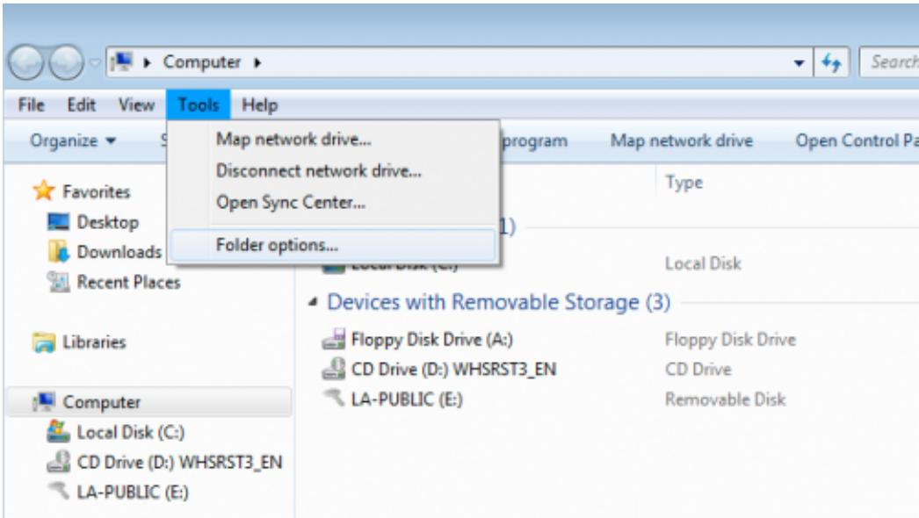The width and height of the screenshot is (919, 518).
Task: Click LA-PUBLIC (E:) drive icon in navigation pane
Action: pyautogui.click(x=58, y=490)
